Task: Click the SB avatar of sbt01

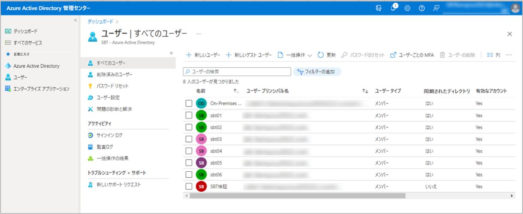Action: point(201,115)
